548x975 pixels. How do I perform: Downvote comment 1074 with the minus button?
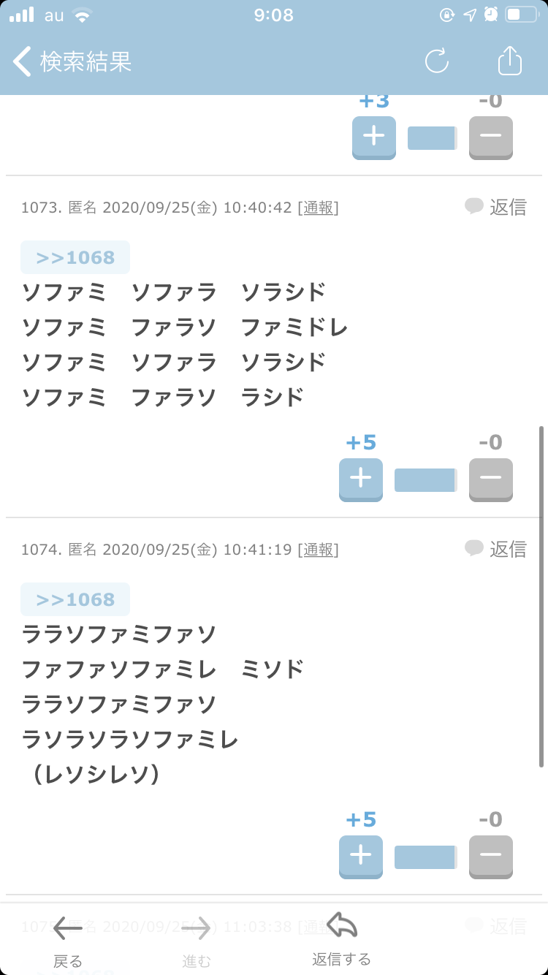(x=491, y=857)
